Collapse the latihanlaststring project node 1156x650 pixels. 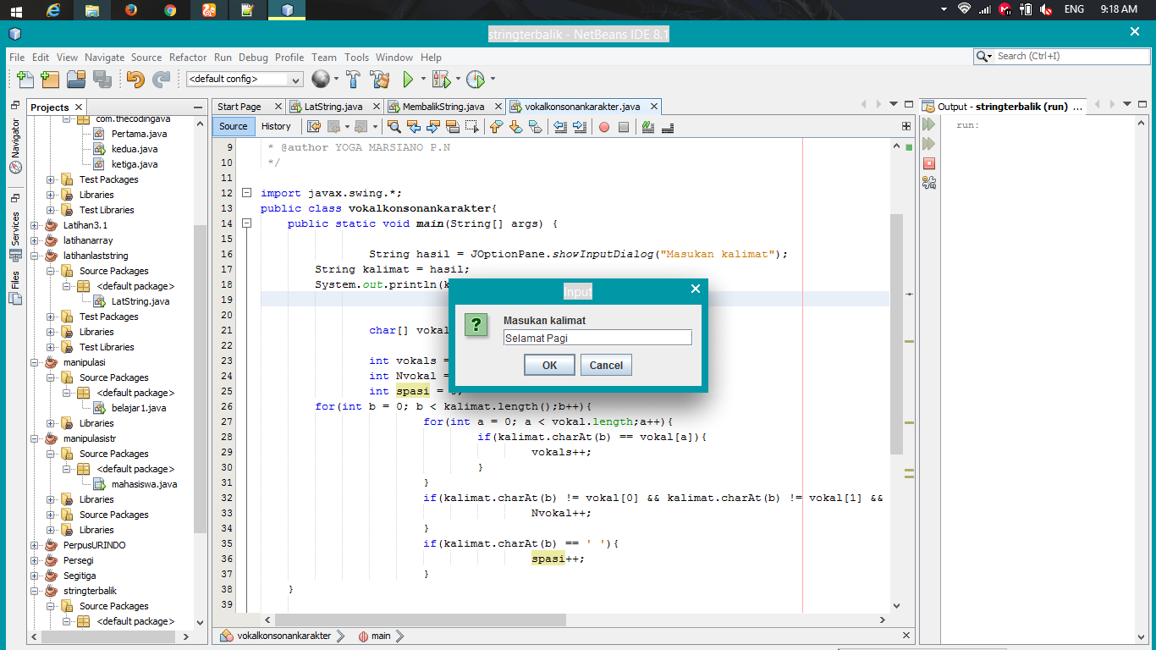[x=35, y=256]
